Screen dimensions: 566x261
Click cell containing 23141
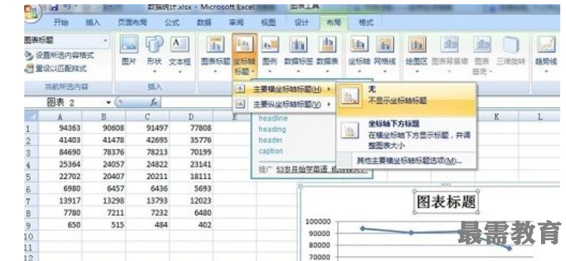pos(191,164)
